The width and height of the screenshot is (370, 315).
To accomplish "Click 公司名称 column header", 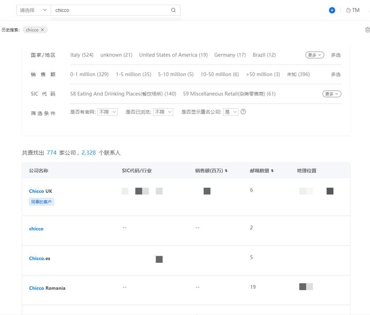I will click(38, 171).
